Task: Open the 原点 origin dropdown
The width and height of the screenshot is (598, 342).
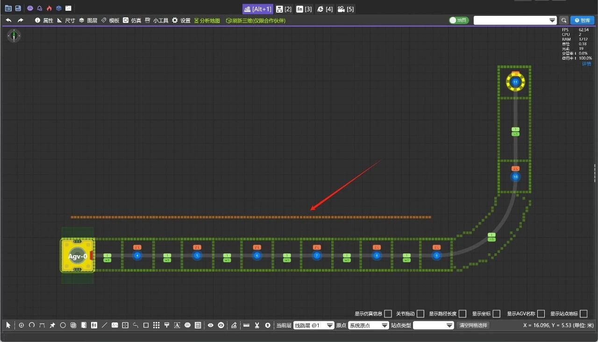Action: [x=369, y=325]
